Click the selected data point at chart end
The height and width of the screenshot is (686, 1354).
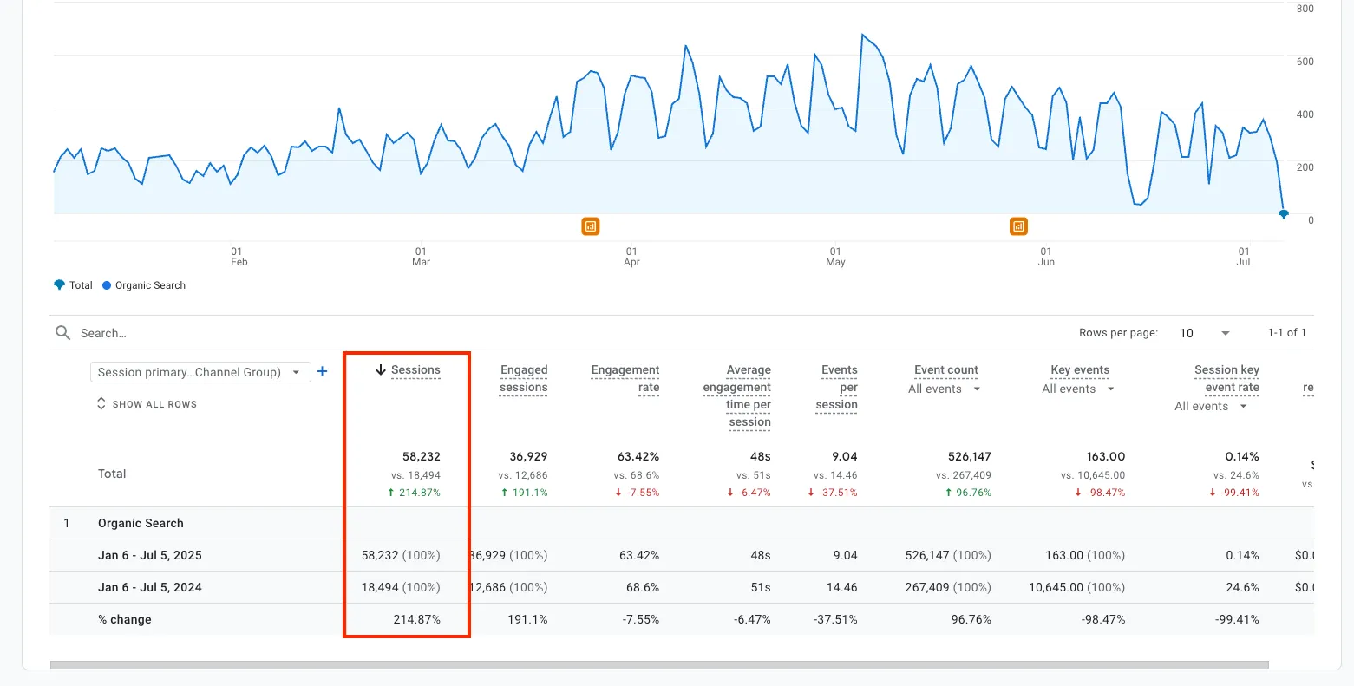click(1283, 213)
